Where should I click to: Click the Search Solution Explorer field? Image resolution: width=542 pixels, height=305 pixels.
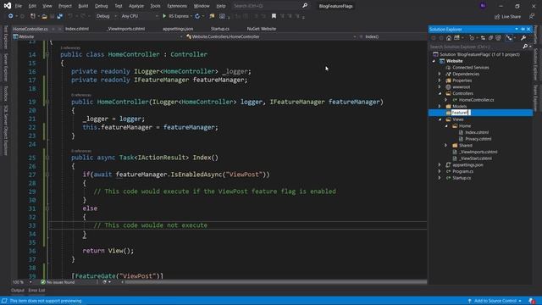click(476, 47)
